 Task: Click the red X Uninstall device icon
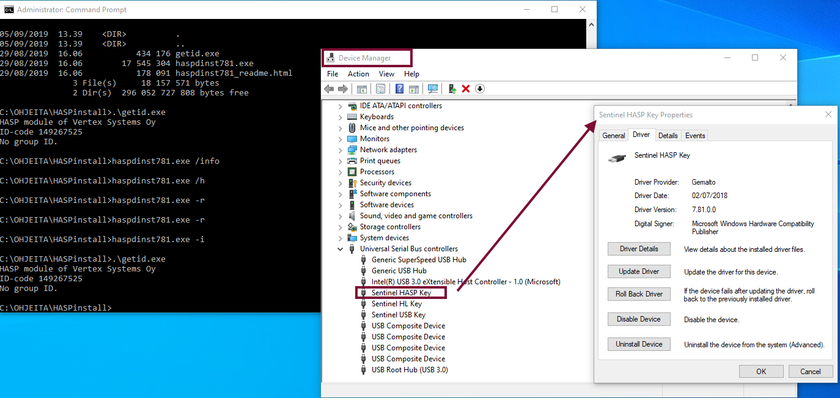pos(466,89)
